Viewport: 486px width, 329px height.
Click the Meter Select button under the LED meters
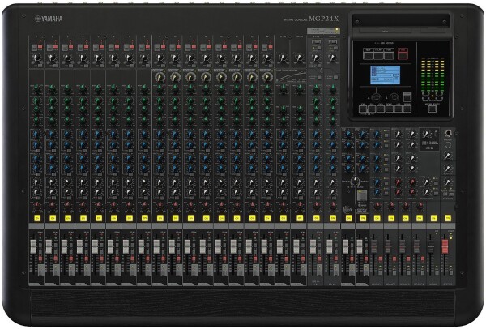[x=432, y=109]
